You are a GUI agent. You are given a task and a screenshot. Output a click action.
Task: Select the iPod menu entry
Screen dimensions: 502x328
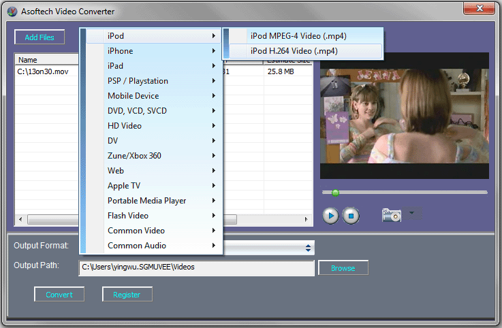click(x=153, y=36)
